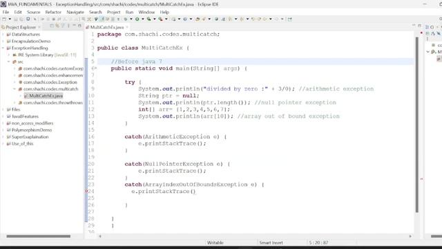Click the Project Explorer filter icon
The image size is (442, 249).
(x=63, y=26)
